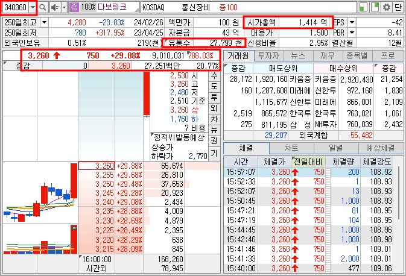Click the stock name 다보링크
406x276 pixels.
pyautogui.click(x=112, y=7)
